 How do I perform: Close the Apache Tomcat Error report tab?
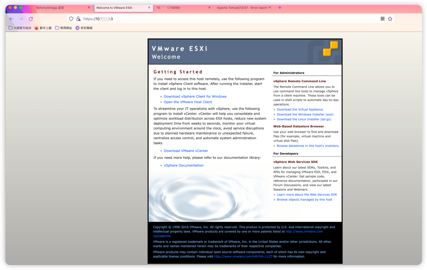click(x=270, y=8)
